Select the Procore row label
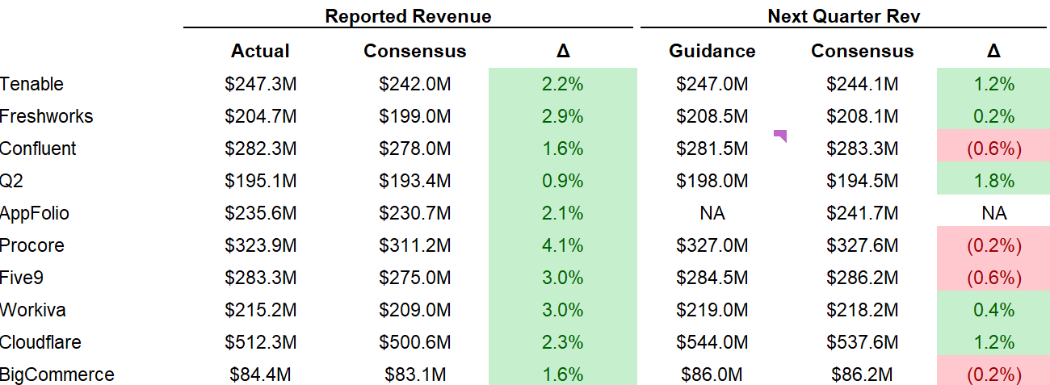 pos(32,245)
